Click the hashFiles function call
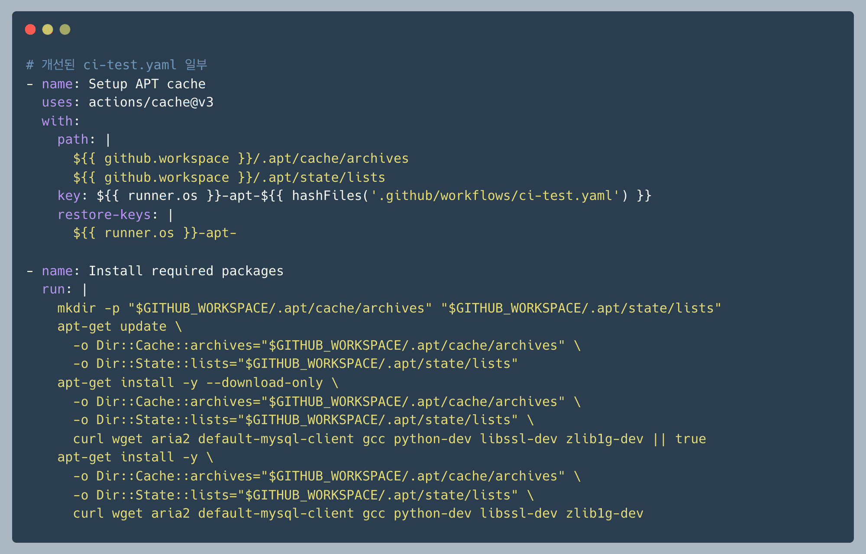 [x=326, y=196]
